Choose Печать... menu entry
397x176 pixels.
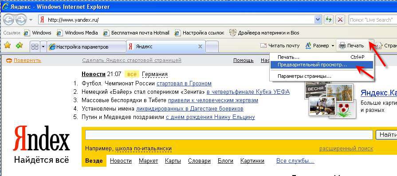point(321,57)
